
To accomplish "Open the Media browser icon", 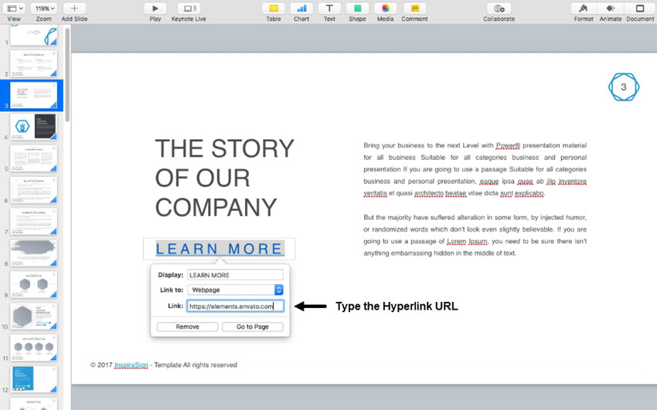I will pyautogui.click(x=385, y=8).
